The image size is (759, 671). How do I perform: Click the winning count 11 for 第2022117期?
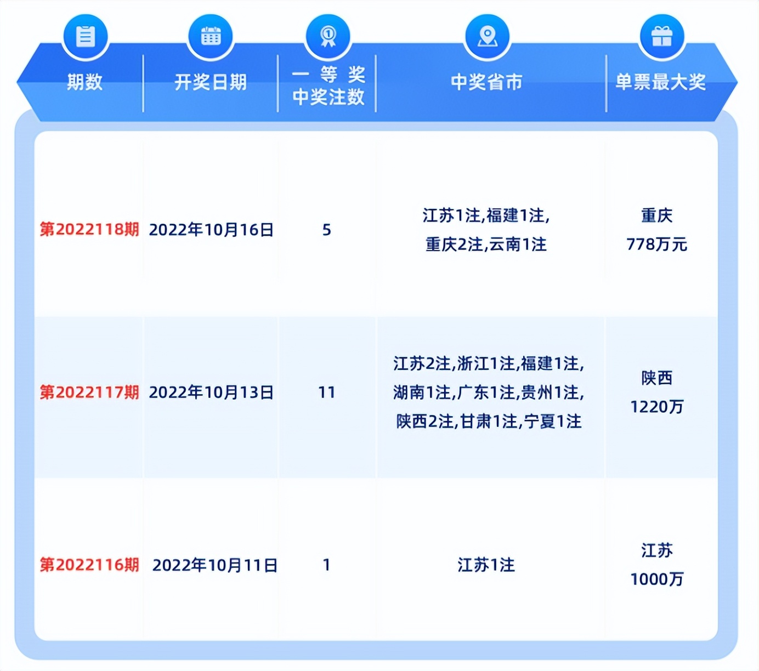(x=327, y=393)
